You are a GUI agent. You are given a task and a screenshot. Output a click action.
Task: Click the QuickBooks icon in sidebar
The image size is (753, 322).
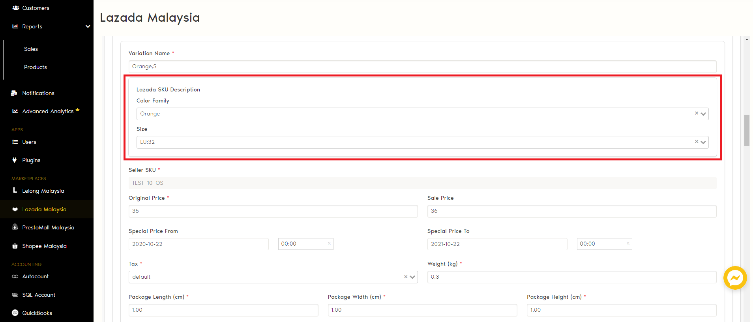click(15, 313)
